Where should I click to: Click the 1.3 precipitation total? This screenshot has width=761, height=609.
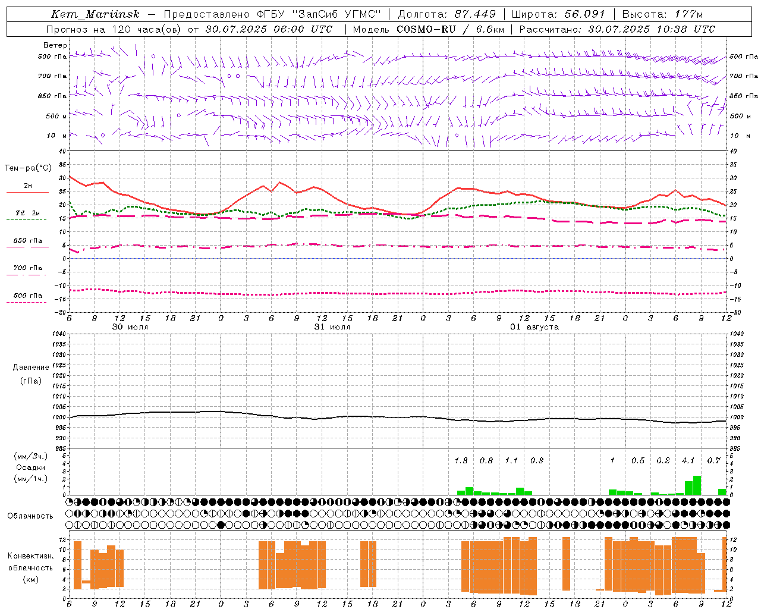click(x=461, y=460)
